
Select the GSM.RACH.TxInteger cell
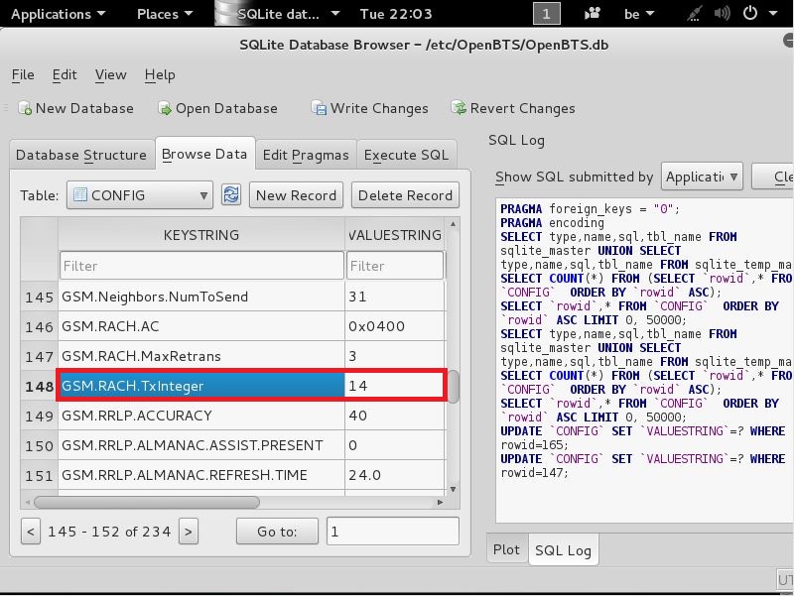[201, 386]
